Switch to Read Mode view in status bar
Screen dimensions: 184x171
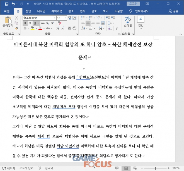pos(117,168)
